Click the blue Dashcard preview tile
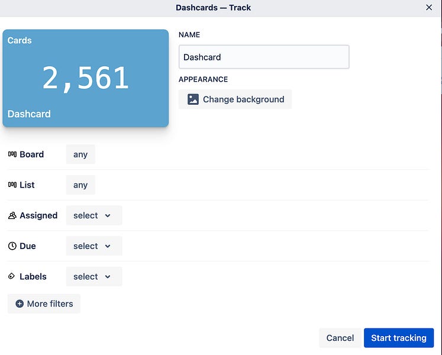This screenshot has height=355, width=442. (86, 78)
